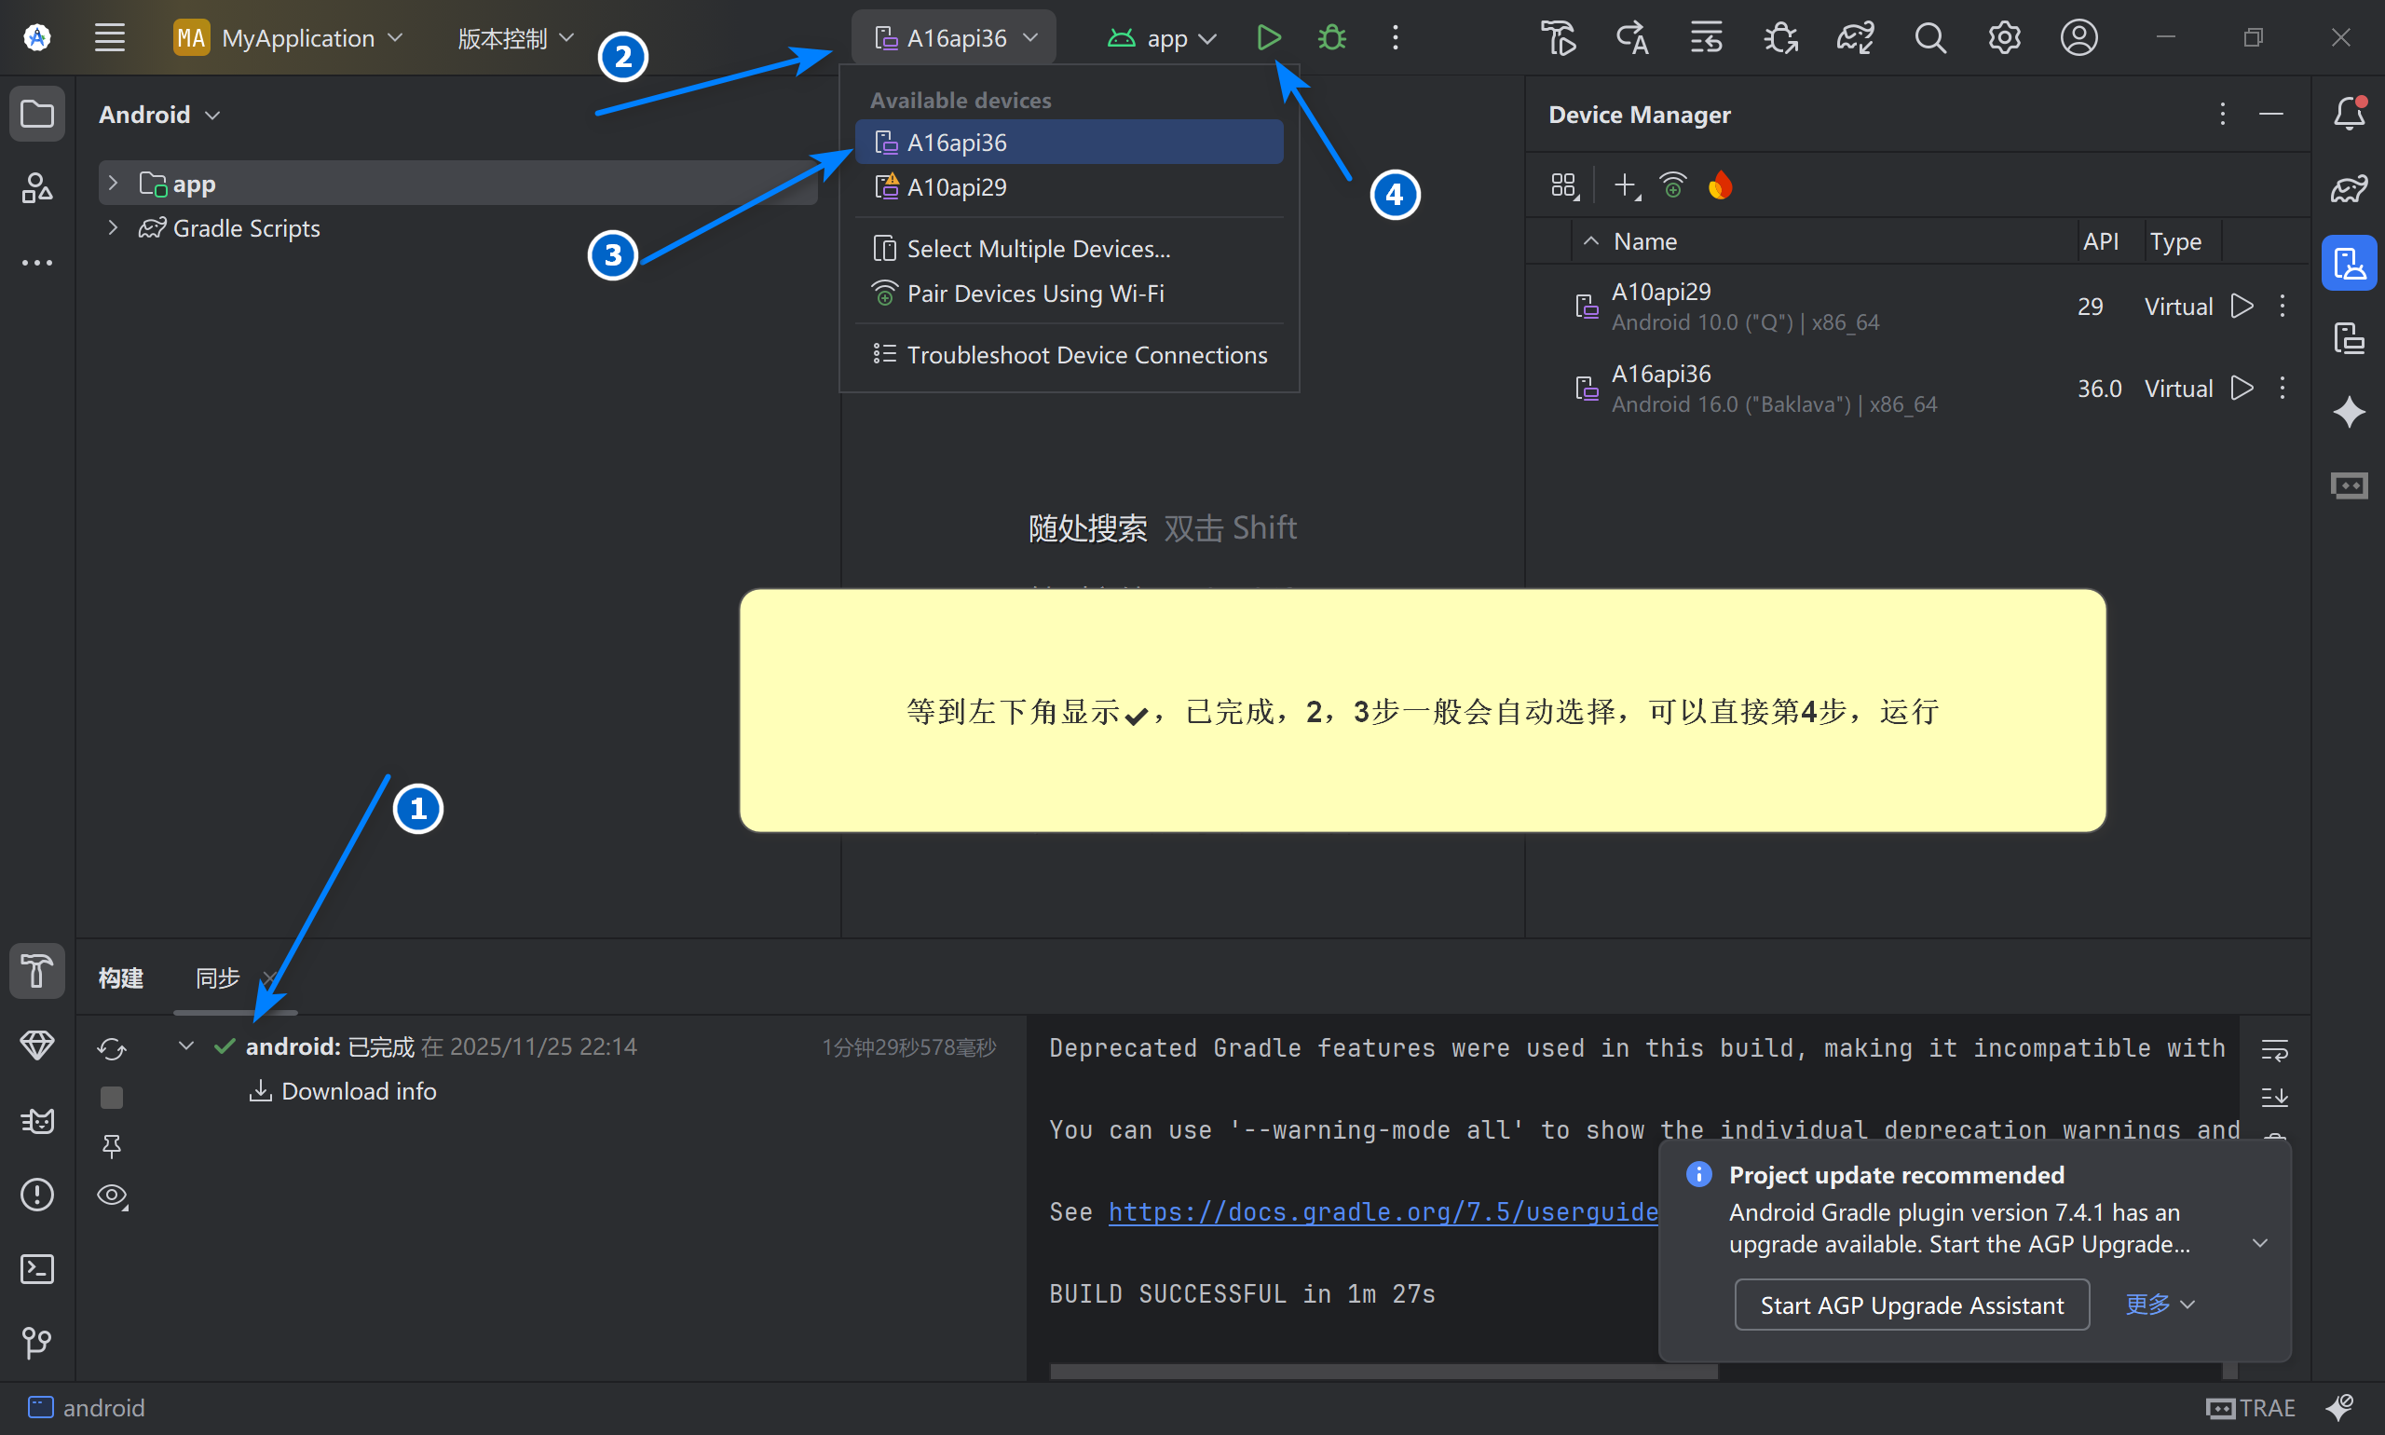Toggle soft-wrap in build output

coord(2274,1049)
